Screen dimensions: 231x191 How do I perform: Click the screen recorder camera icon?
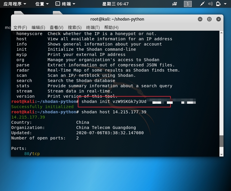175,4
